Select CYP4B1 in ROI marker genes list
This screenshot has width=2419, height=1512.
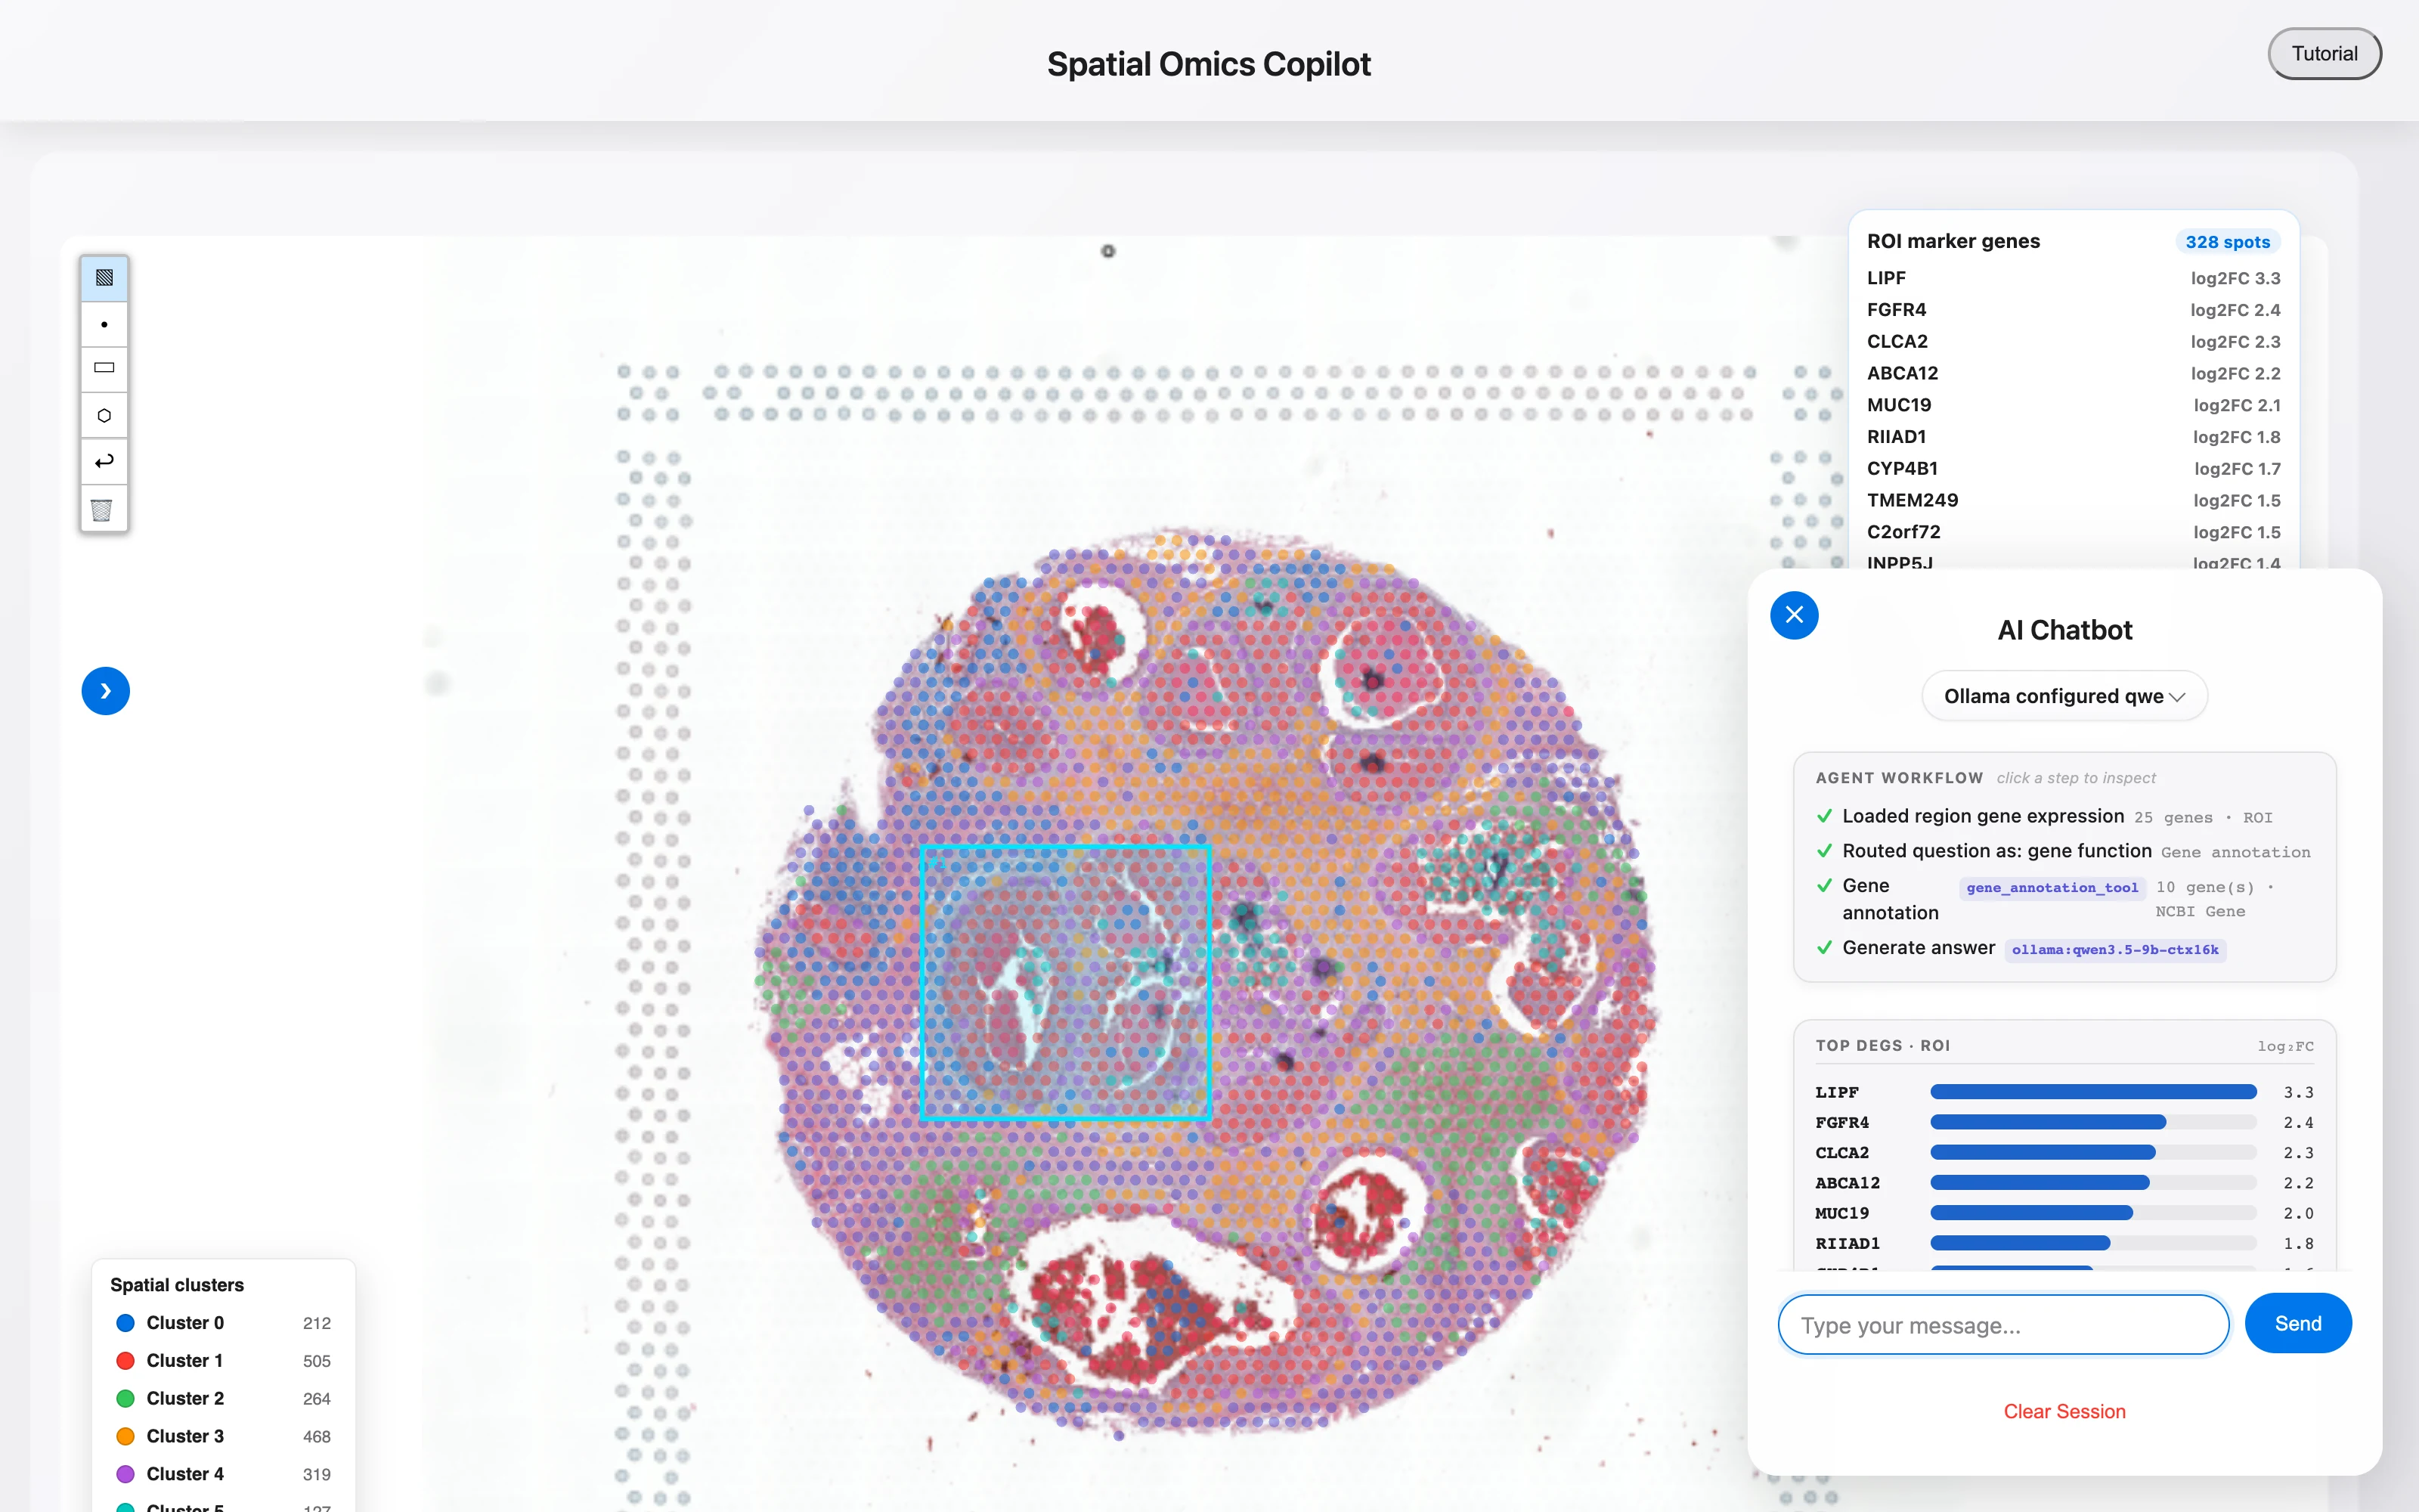2073,469
